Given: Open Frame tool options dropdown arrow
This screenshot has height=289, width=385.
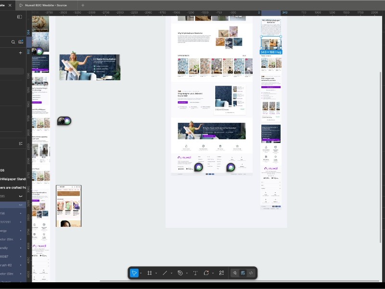Looking at the screenshot, I should [156, 273].
